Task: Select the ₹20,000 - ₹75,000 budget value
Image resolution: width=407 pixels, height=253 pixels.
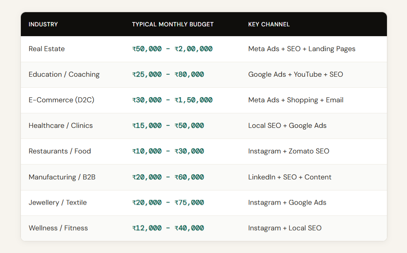Action: point(168,203)
